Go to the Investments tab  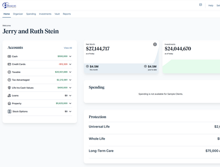tap(45, 14)
